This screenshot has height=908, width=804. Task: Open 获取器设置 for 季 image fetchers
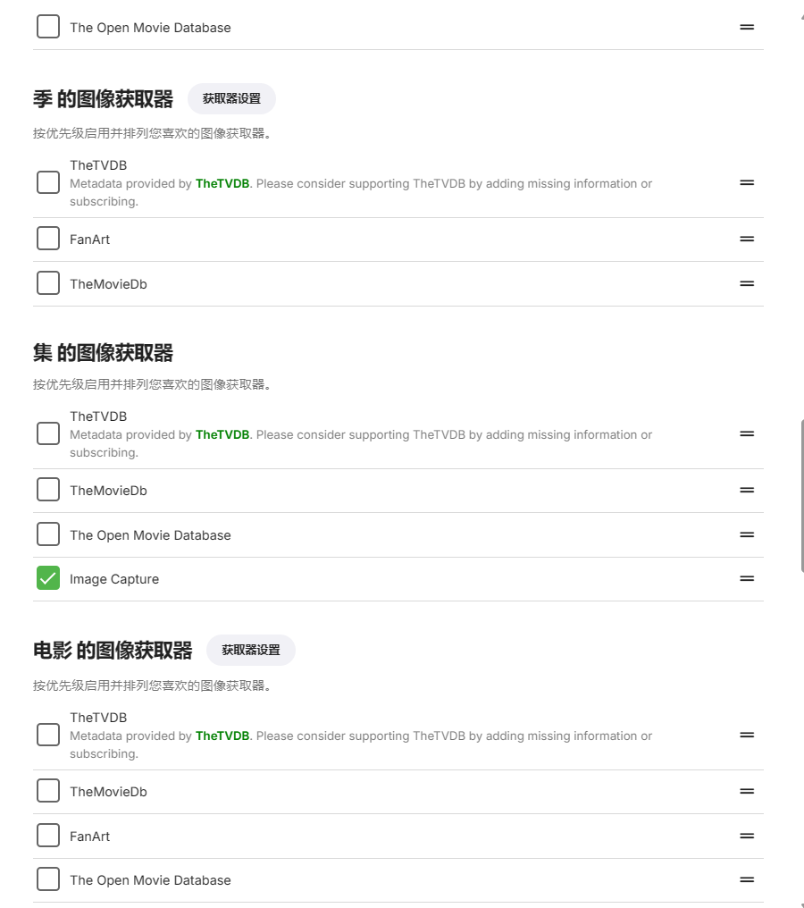[231, 98]
